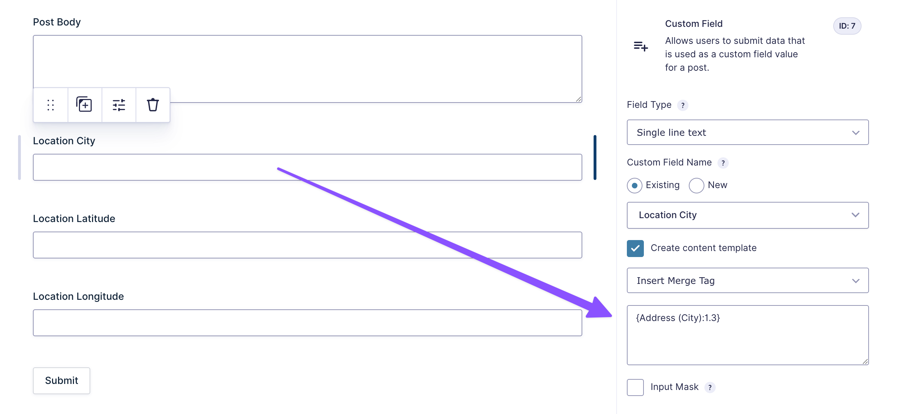Select the Existing radio button
Image resolution: width=898 pixels, height=414 pixels.
click(x=635, y=186)
